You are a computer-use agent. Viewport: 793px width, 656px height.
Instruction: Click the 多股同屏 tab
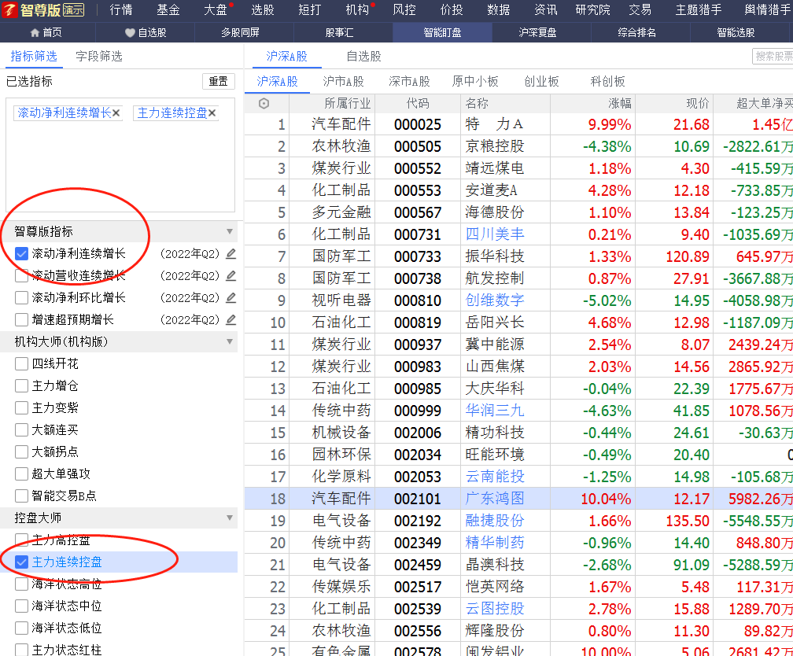tap(240, 33)
